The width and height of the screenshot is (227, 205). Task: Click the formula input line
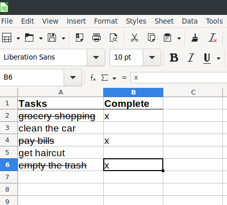(x=179, y=78)
